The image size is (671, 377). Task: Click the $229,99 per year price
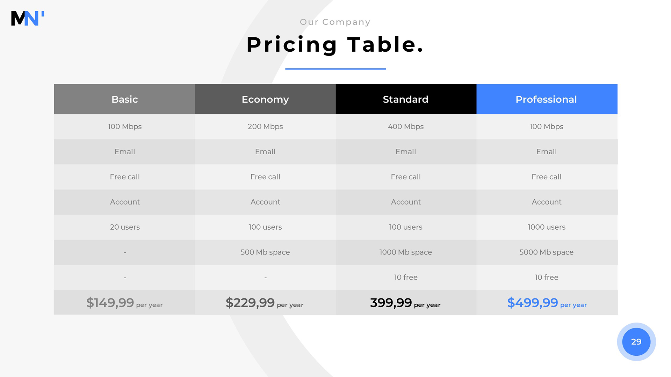tap(265, 303)
